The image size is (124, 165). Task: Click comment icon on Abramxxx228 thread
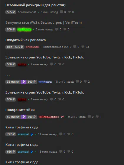click(61, 12)
